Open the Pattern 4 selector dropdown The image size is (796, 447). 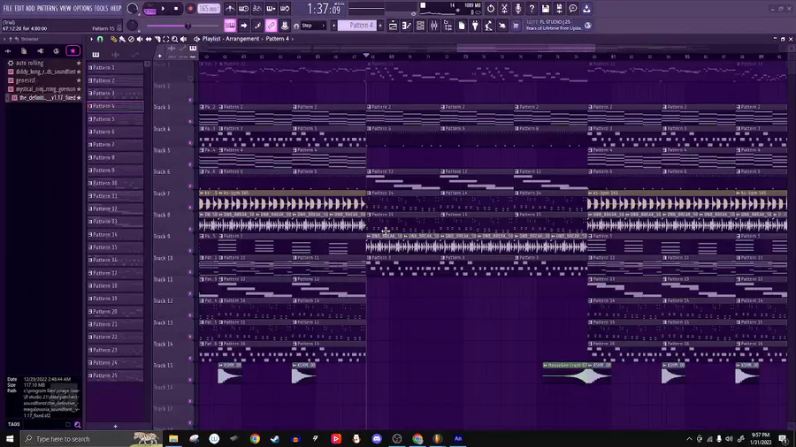(x=357, y=26)
